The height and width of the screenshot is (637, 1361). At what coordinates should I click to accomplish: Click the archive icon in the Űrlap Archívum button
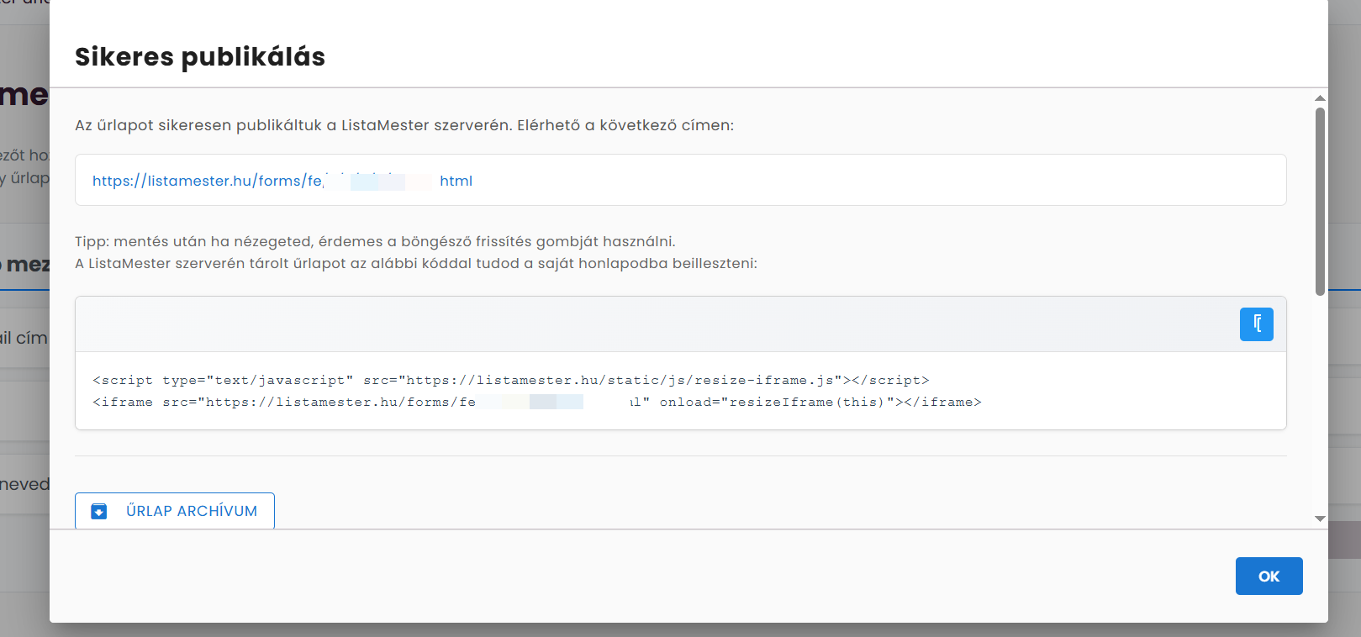[99, 511]
